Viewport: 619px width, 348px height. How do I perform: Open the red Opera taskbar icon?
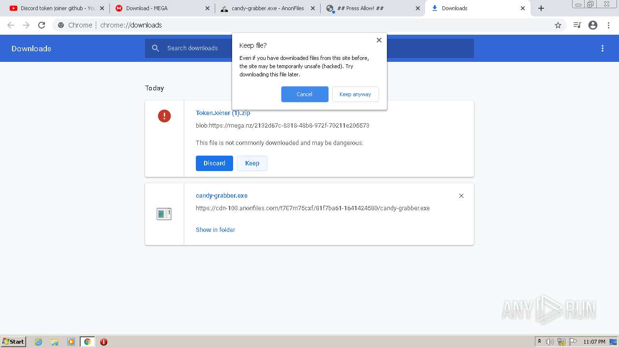coord(103,342)
